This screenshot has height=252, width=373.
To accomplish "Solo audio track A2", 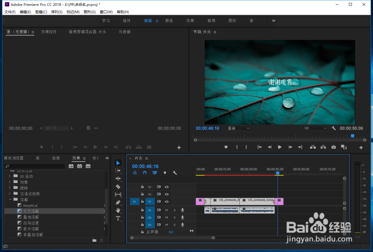I will [x=175, y=218].
